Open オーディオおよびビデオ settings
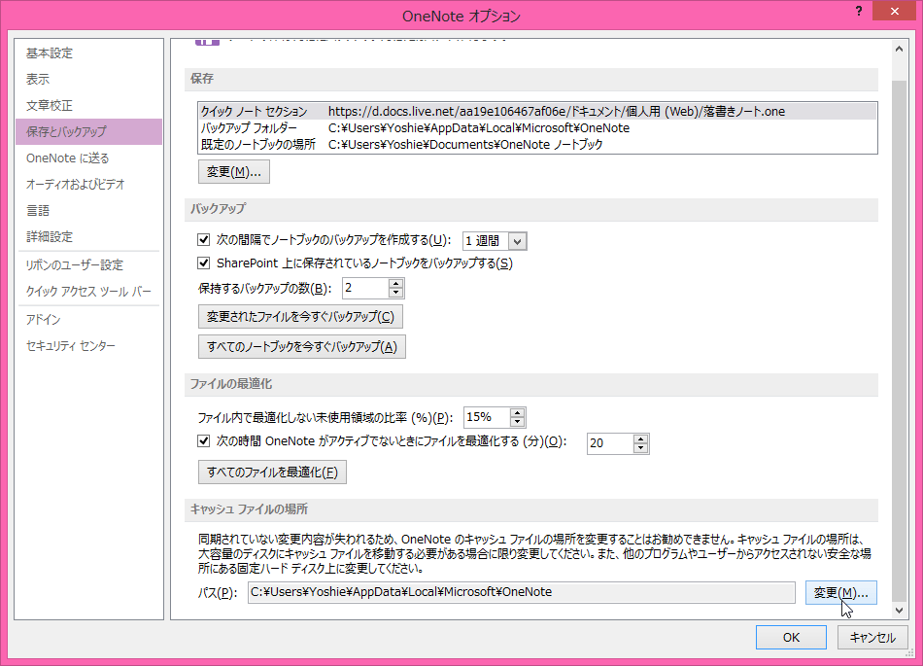This screenshot has height=666, width=923. pos(88,185)
